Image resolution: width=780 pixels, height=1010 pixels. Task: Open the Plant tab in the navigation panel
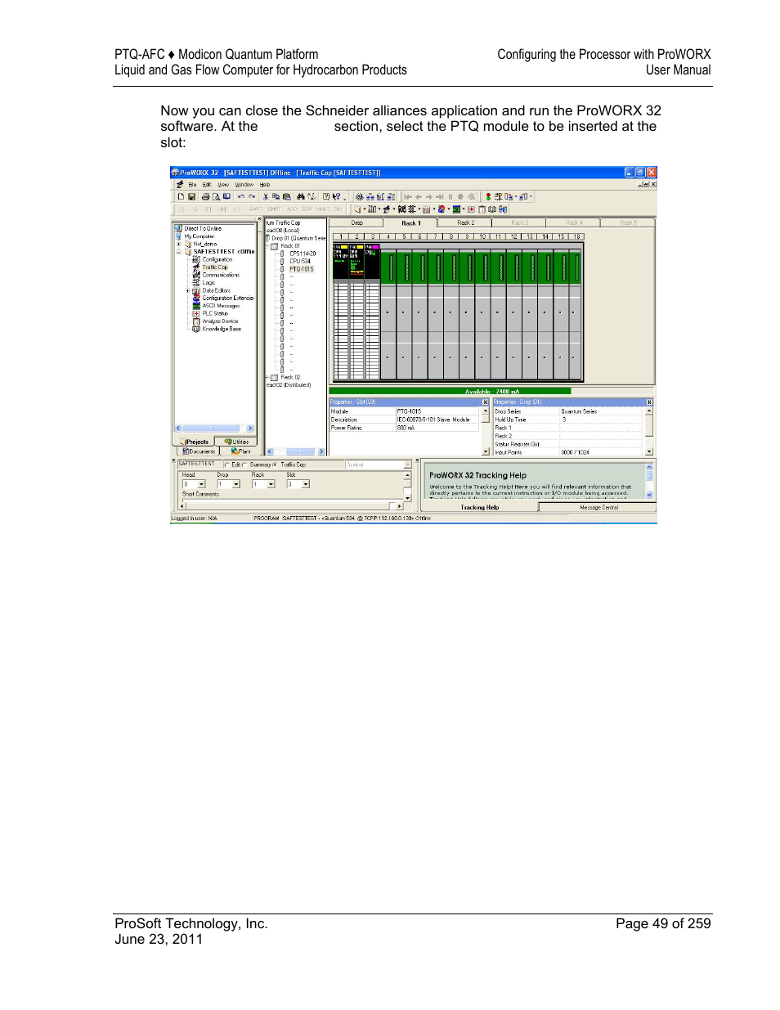coord(241,451)
